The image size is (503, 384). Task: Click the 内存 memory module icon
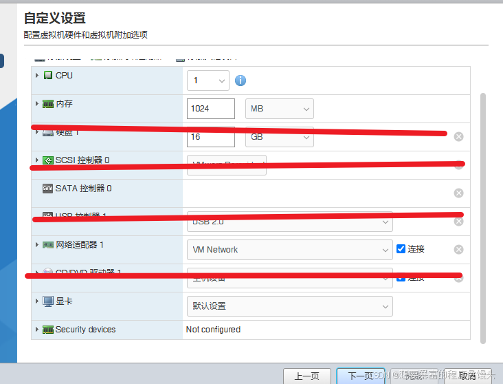[x=48, y=104]
